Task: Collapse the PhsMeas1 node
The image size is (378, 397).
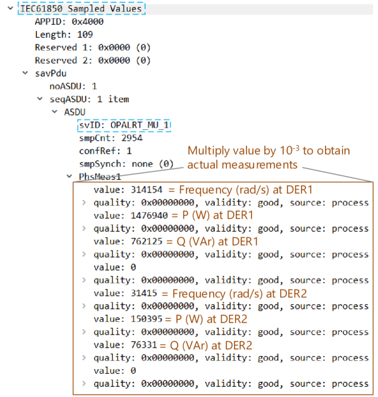Action: pos(69,176)
